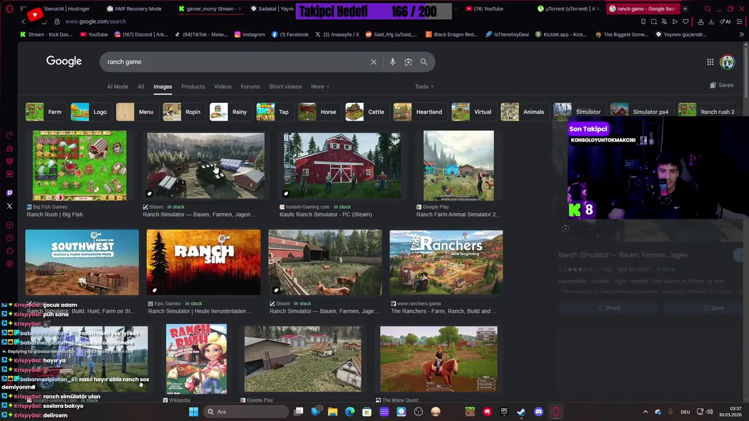Launch Microsoft Edge from taskbar
Image resolution: width=749 pixels, height=421 pixels.
[x=350, y=412]
